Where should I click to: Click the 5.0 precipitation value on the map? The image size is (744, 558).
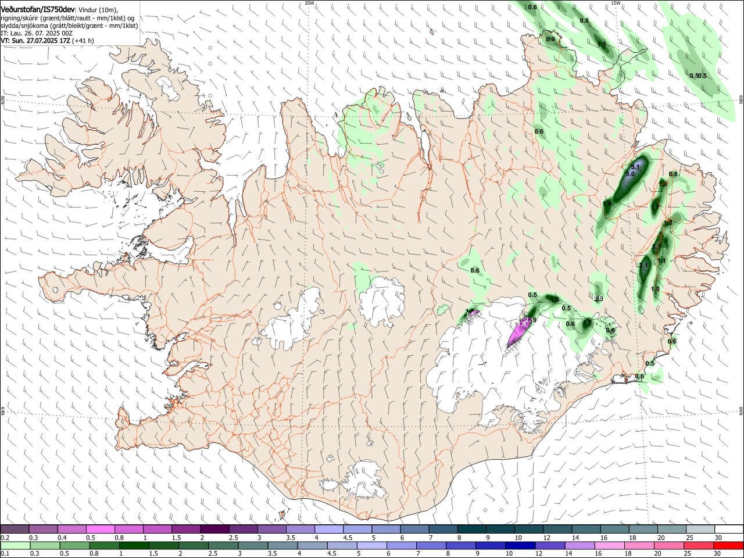(630, 174)
